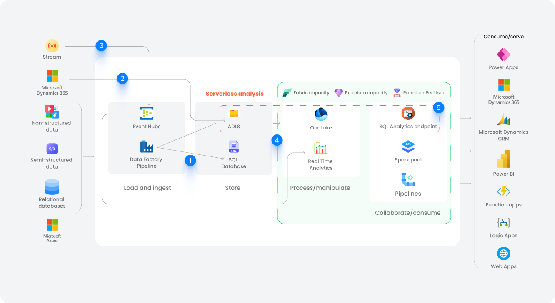
Task: Click the OneLake icon
Action: pyautogui.click(x=321, y=113)
